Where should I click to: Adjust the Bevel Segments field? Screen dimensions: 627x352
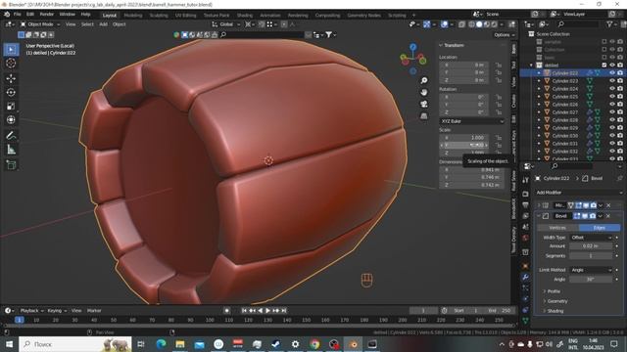click(591, 256)
